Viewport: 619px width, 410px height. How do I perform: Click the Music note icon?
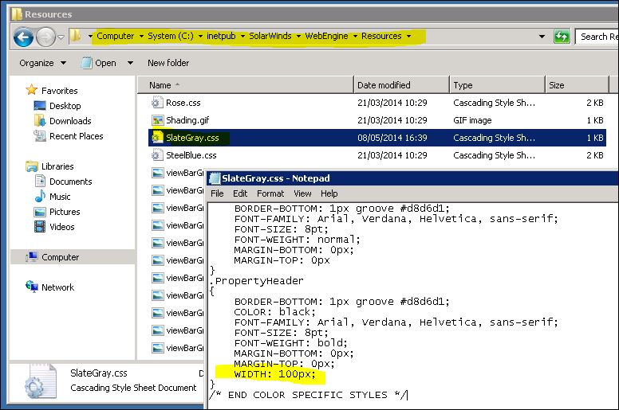[40, 196]
